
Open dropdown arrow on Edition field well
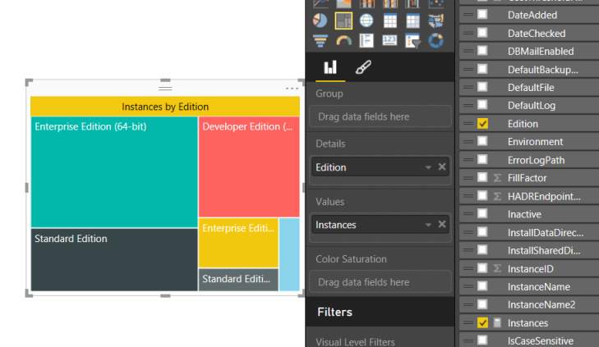click(428, 167)
